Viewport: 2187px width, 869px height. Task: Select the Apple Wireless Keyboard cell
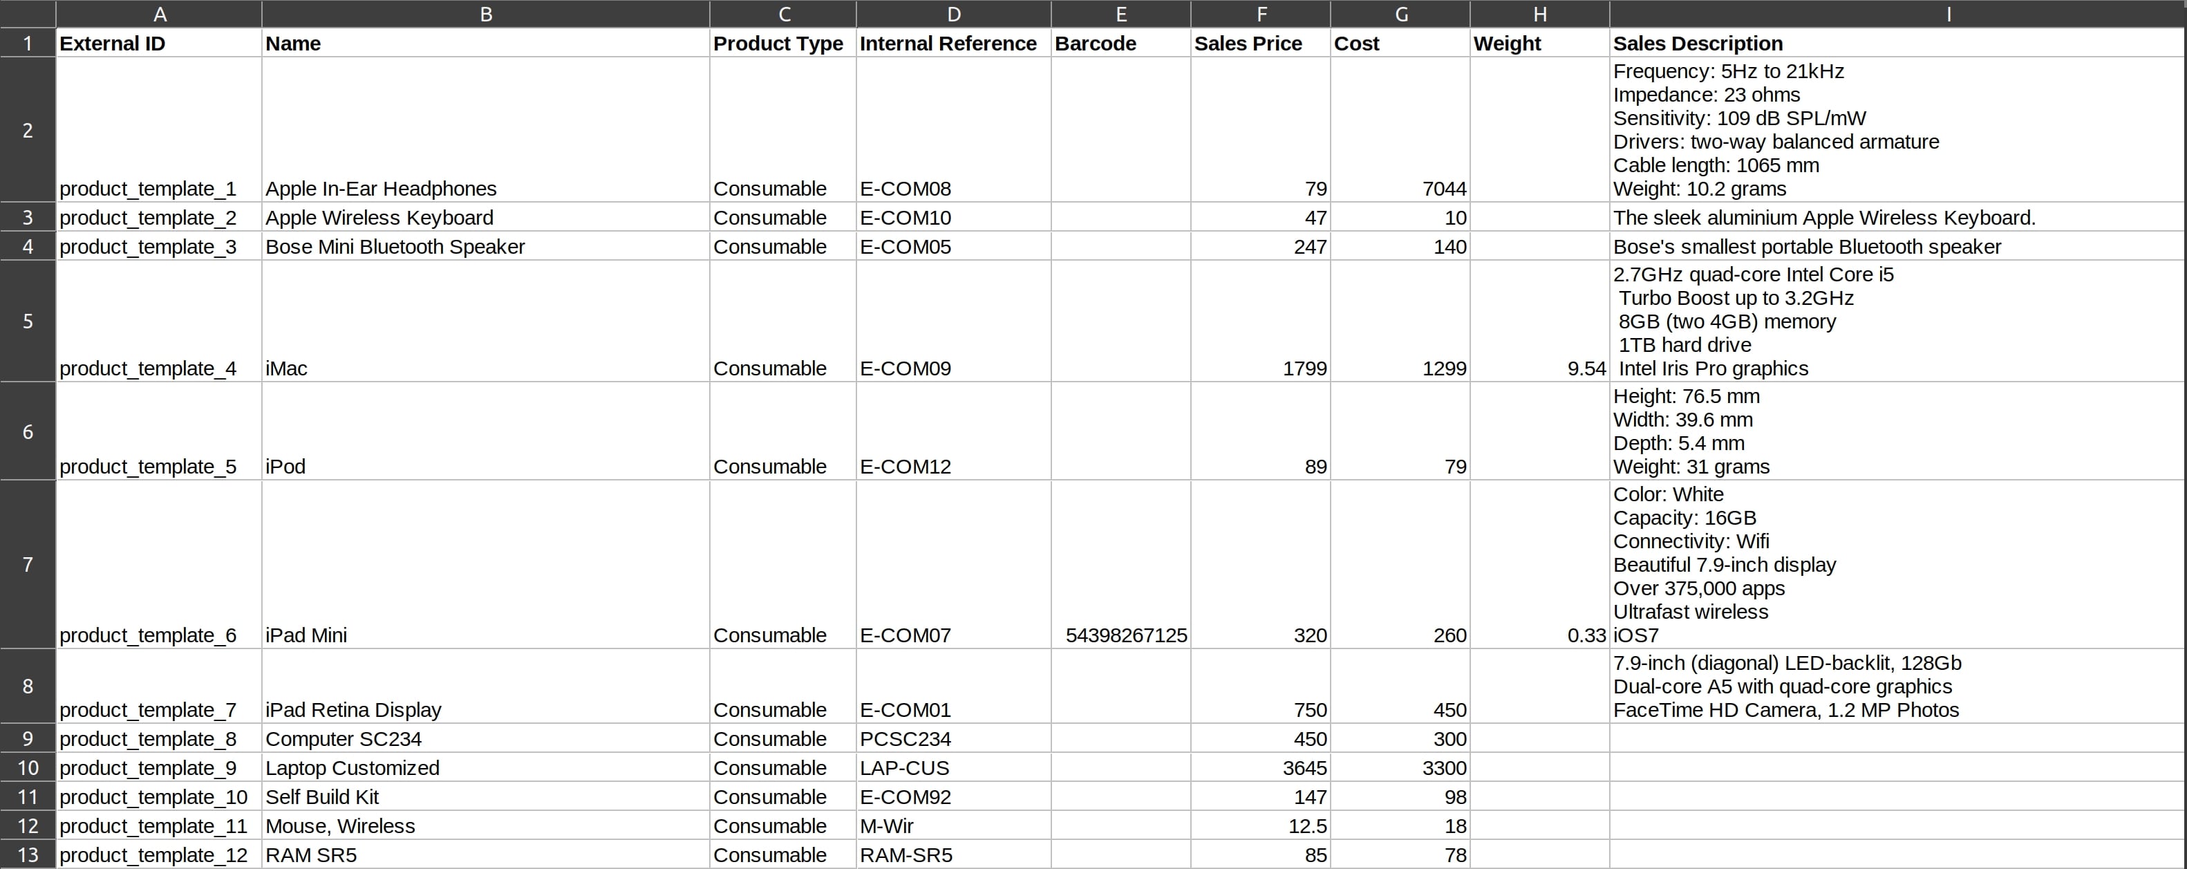(486, 216)
